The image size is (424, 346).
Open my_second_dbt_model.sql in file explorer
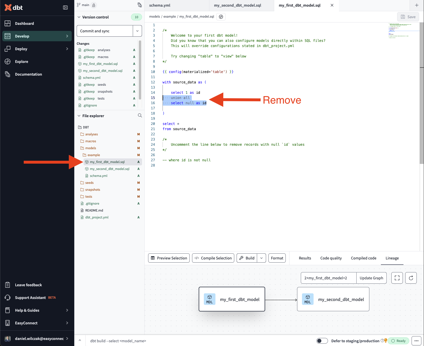[110, 169]
